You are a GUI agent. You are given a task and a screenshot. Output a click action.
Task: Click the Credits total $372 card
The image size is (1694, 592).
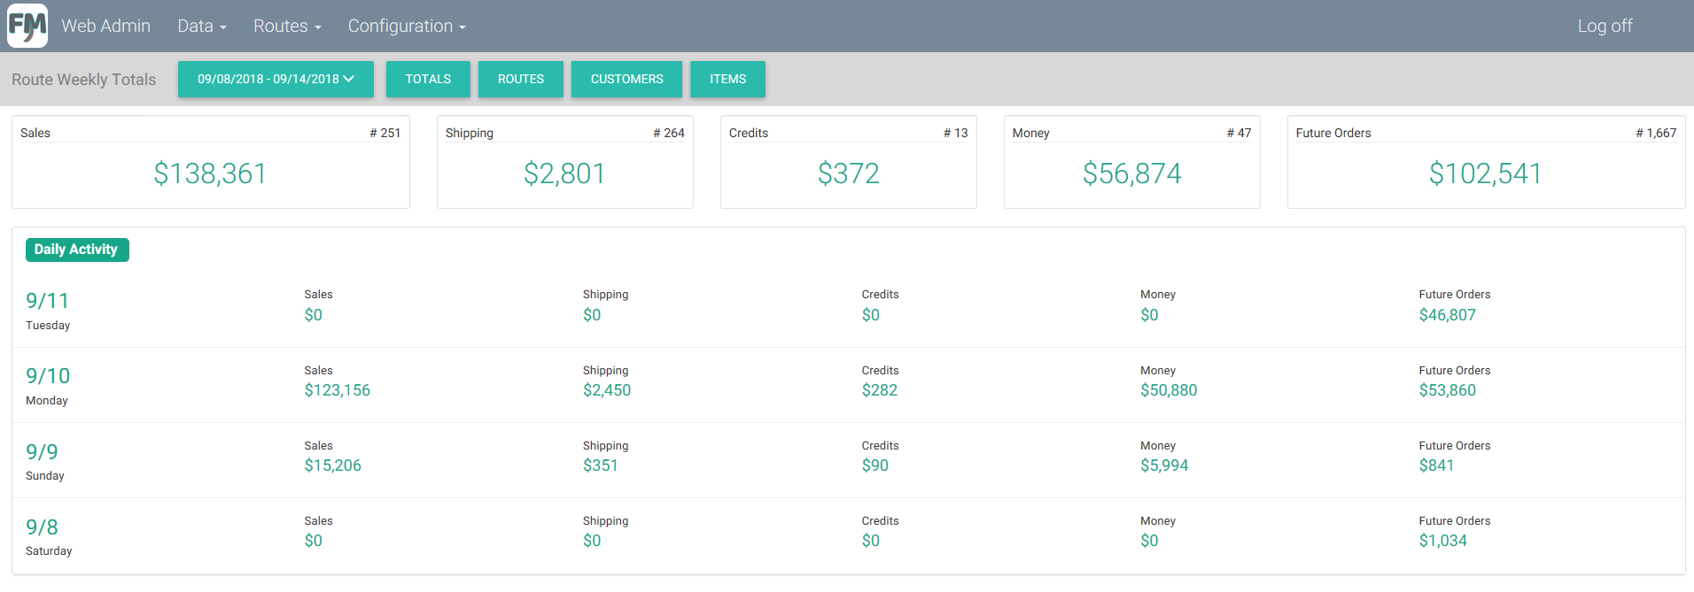coord(848,173)
